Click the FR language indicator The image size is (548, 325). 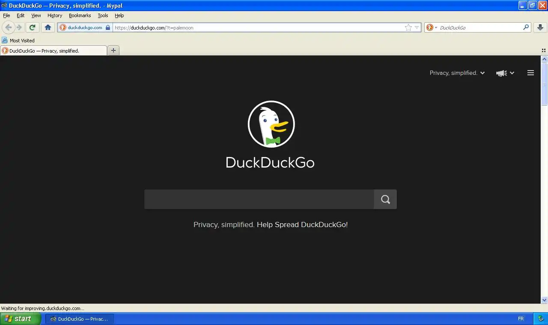(521, 319)
